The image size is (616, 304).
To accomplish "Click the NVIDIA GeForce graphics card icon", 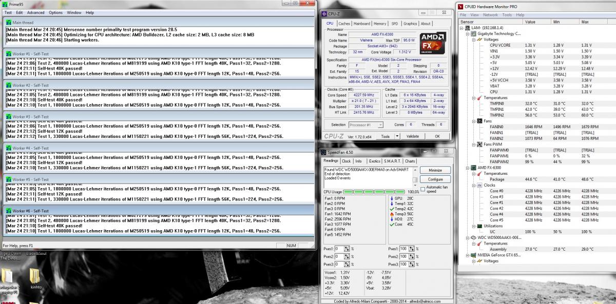I will pos(473,255).
